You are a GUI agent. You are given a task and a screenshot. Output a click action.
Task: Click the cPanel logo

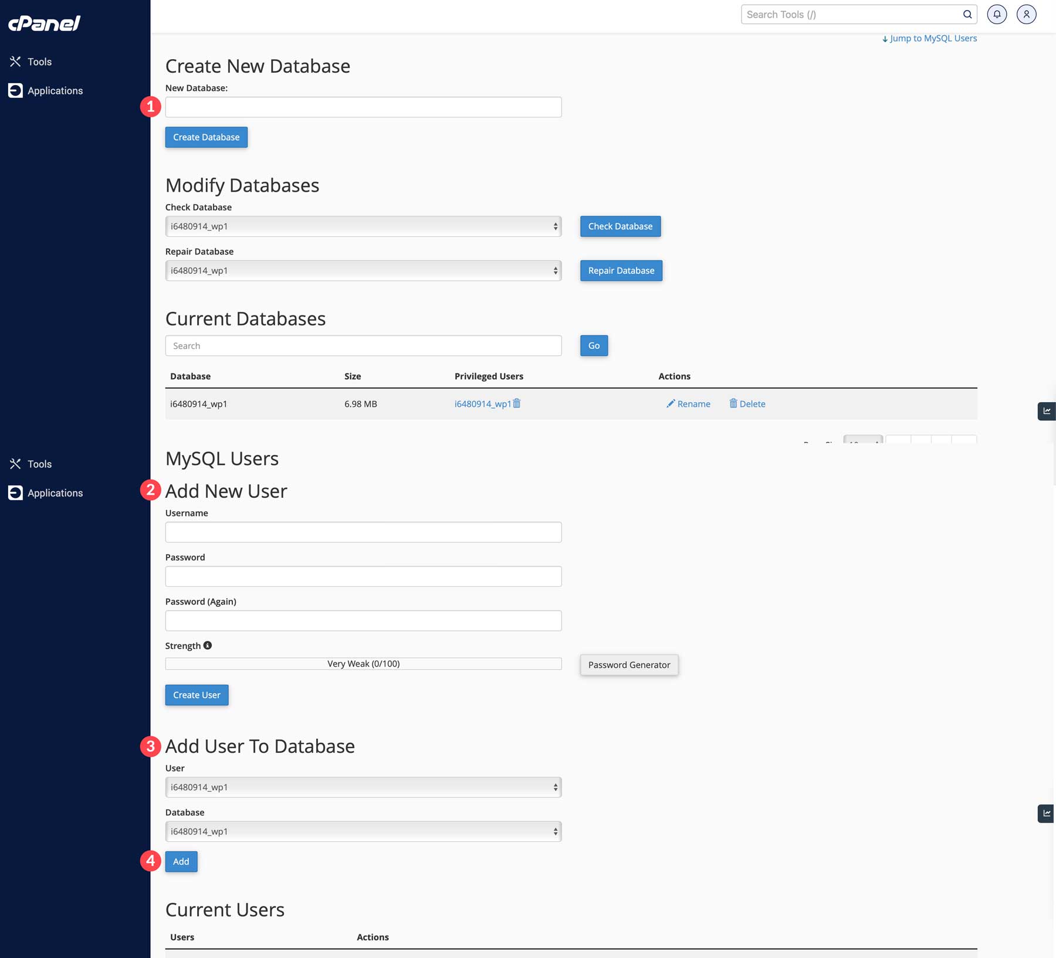[x=44, y=22]
